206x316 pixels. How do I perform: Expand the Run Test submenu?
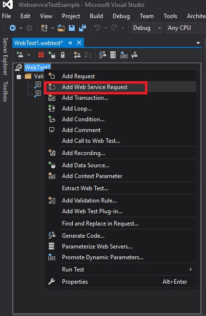click(x=191, y=269)
